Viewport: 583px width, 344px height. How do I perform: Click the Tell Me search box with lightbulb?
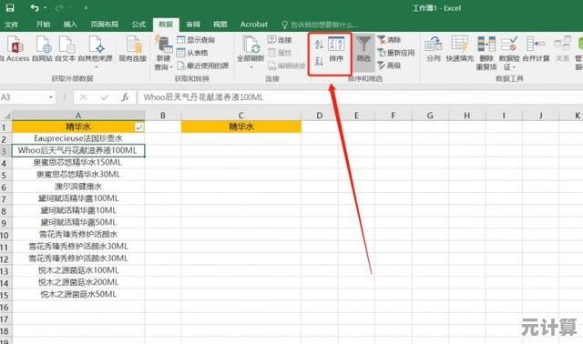(x=320, y=25)
